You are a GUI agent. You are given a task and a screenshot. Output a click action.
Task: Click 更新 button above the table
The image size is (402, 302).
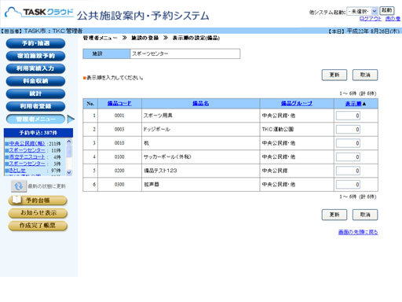334,75
